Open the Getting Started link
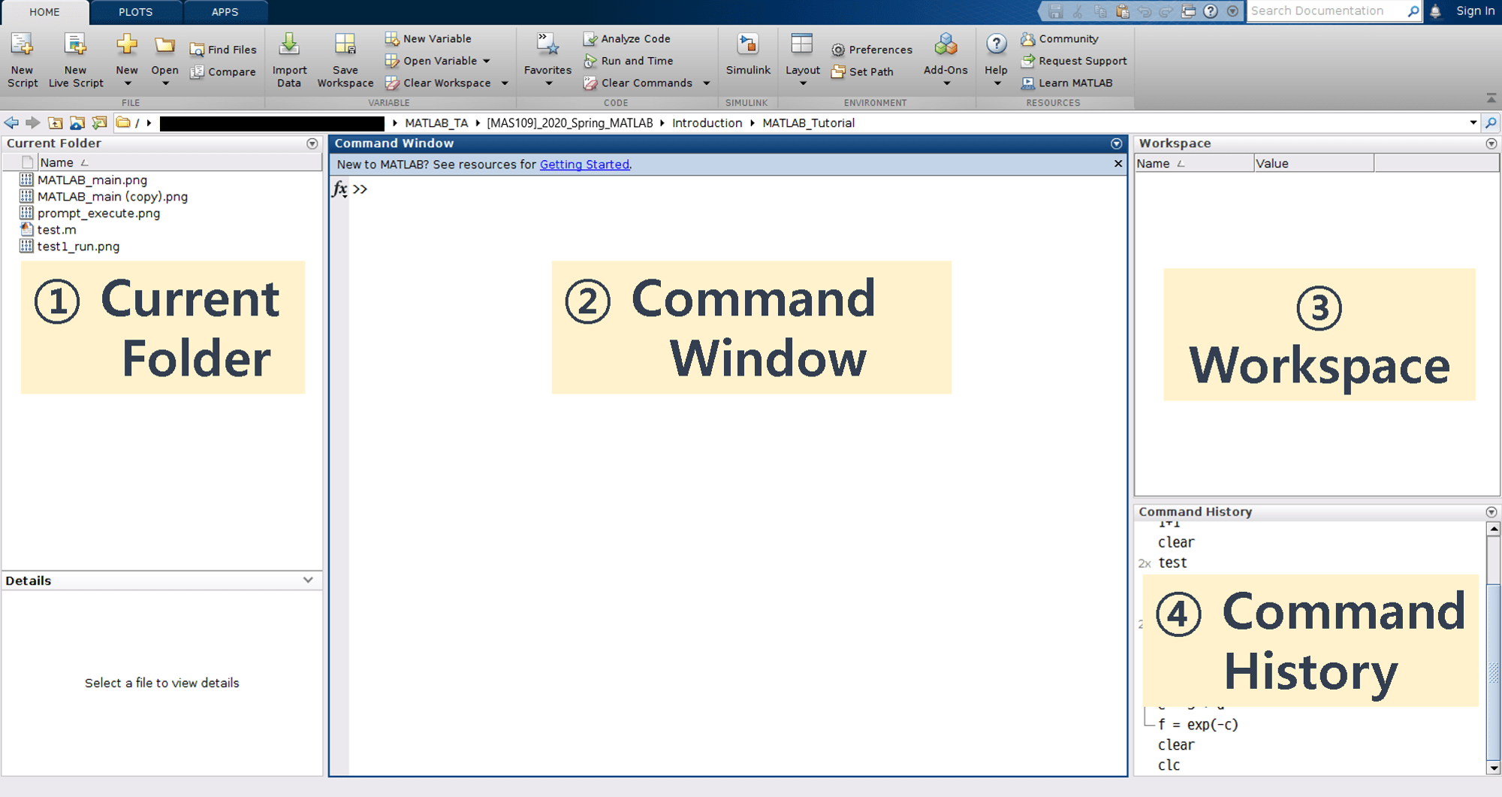This screenshot has width=1502, height=797. pyautogui.click(x=584, y=164)
